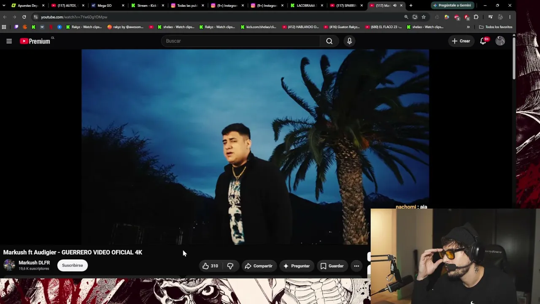540x304 pixels.
Task: Open the (680) EL FLACO 23 bookmark
Action: [383, 27]
